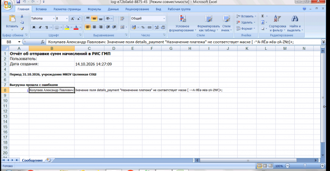Click the Fill Color bucket icon
330x171 pixels.
click(x=67, y=27)
